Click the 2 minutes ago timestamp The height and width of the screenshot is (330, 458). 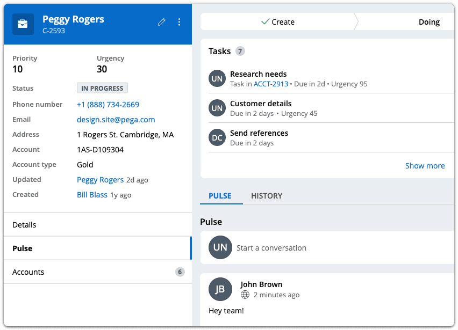[277, 295]
